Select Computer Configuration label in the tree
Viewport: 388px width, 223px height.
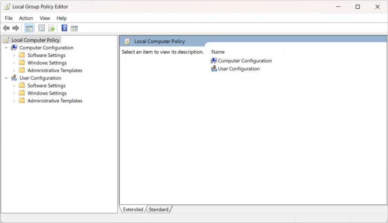coord(47,47)
